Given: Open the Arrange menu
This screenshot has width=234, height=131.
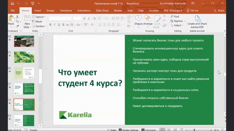Looking at the screenshot, I should 148,21.
